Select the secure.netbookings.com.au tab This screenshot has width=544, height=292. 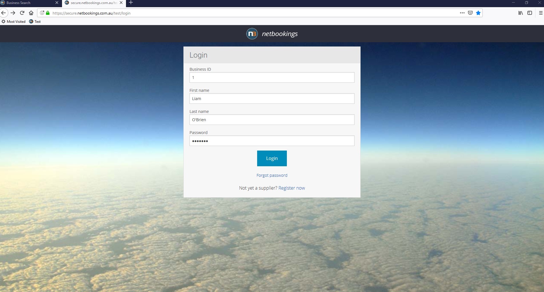tap(94, 3)
